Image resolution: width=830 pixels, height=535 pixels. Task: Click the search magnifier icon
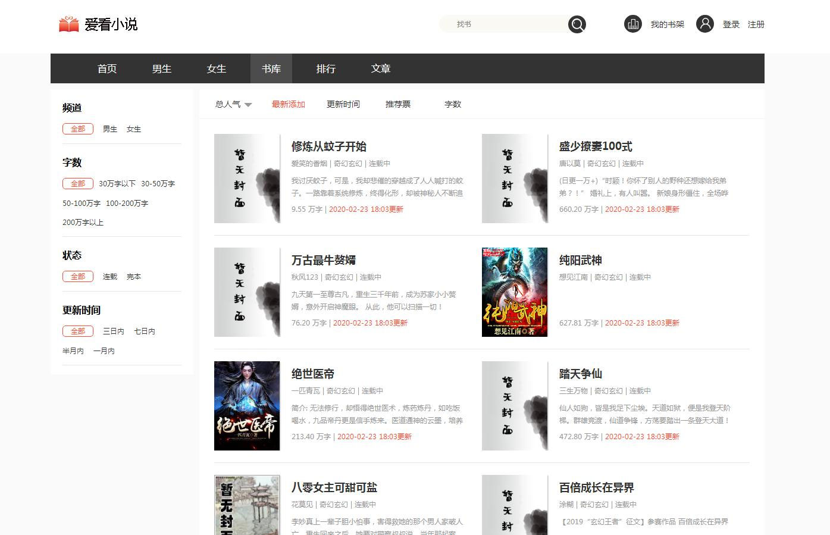click(x=577, y=24)
